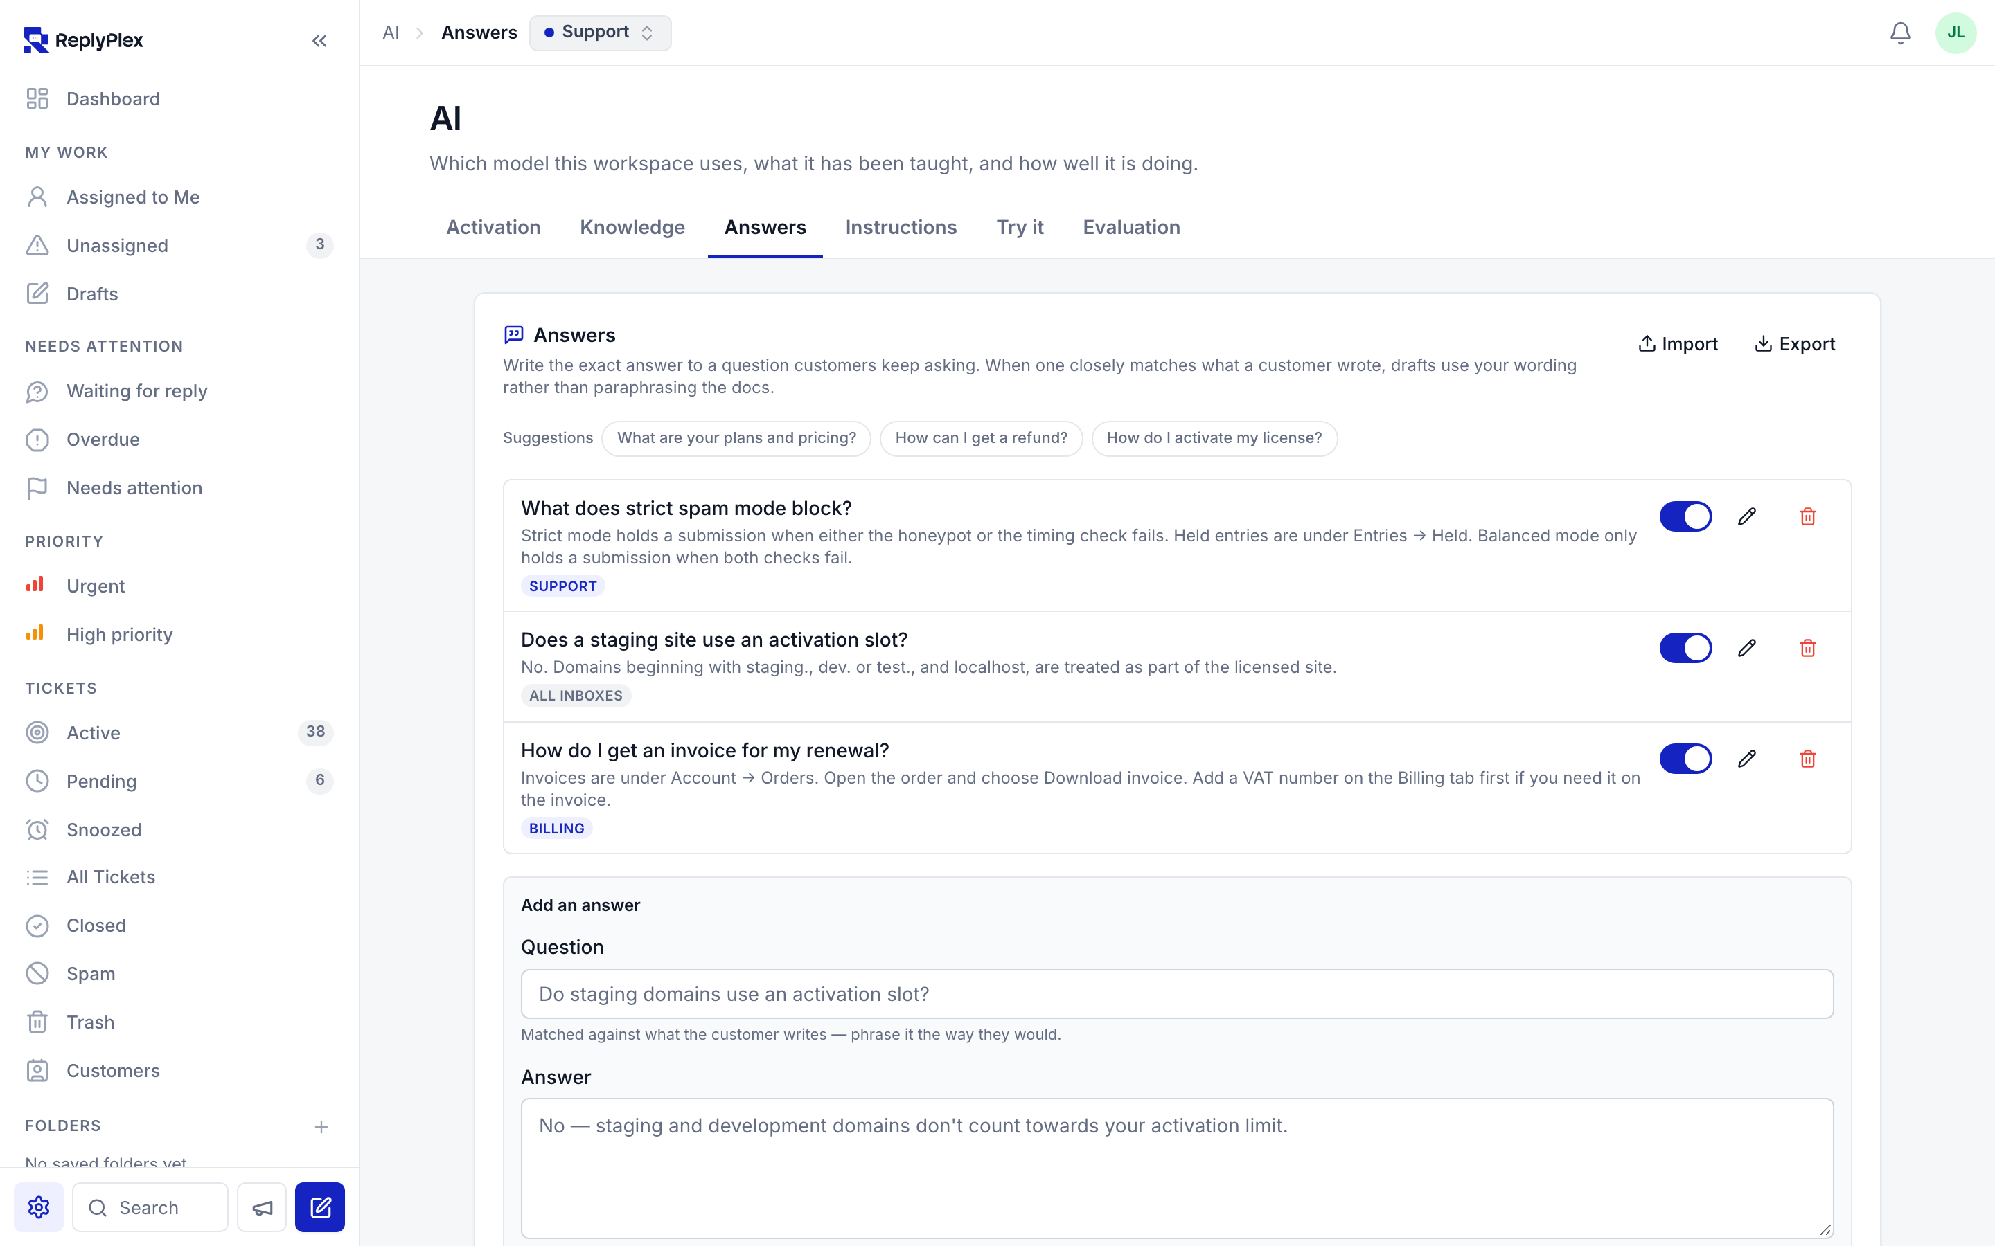
Task: Collapse the sidebar with the double chevron
Action: click(319, 40)
